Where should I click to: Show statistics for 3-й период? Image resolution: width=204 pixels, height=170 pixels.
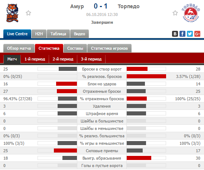[91, 59]
